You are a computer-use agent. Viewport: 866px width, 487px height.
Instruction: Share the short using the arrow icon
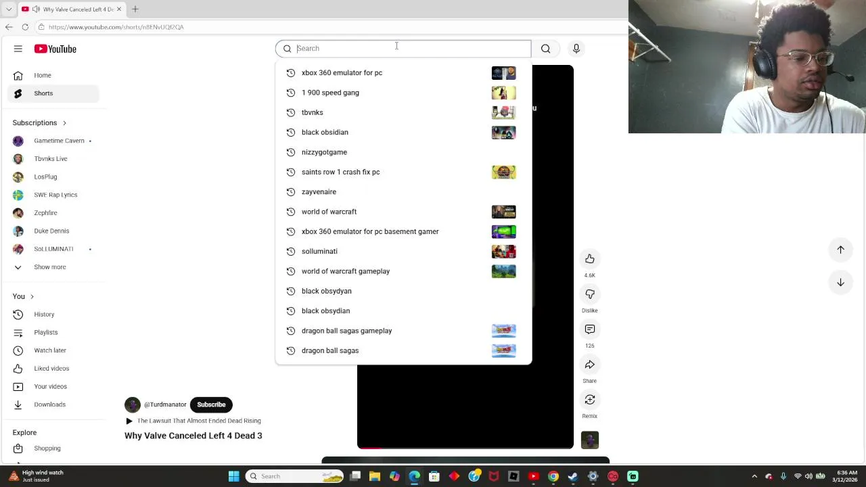590,365
